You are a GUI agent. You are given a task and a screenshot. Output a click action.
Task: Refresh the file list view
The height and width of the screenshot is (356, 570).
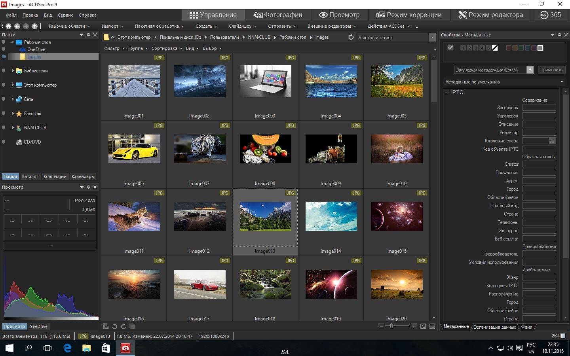click(351, 37)
